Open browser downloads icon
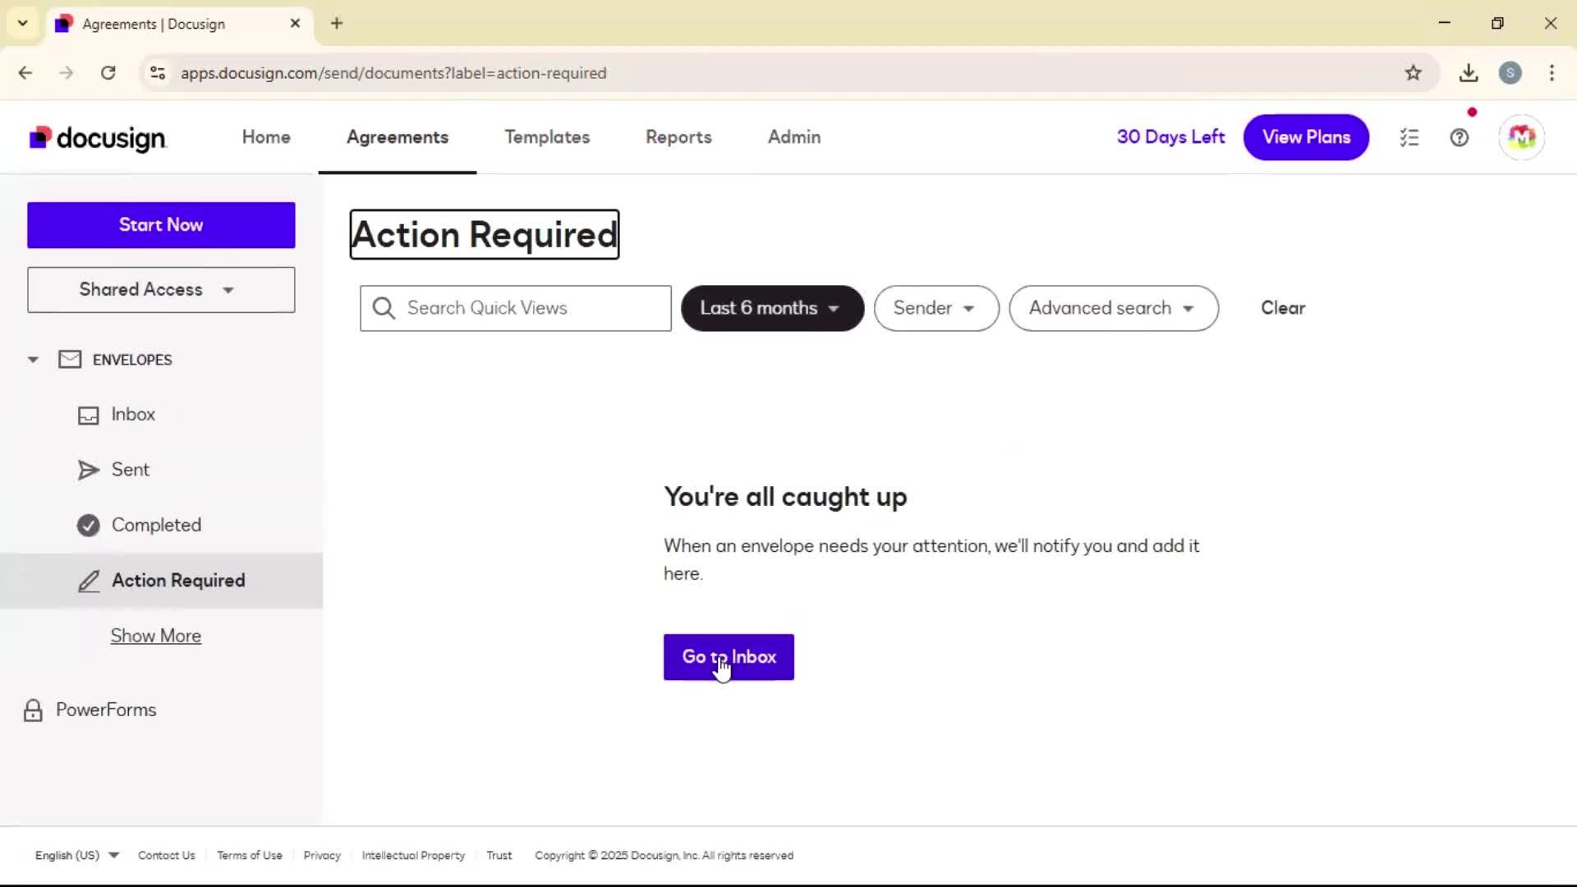The width and height of the screenshot is (1577, 887). (1469, 73)
